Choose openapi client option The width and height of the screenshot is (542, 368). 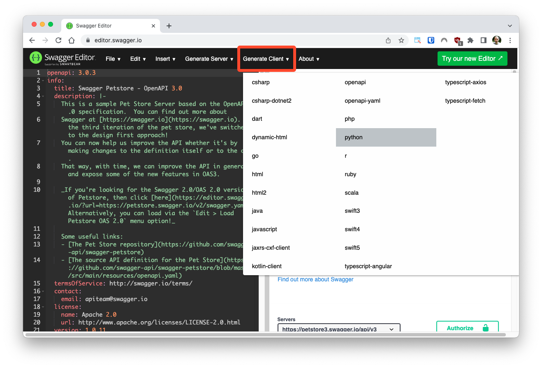click(x=386, y=82)
